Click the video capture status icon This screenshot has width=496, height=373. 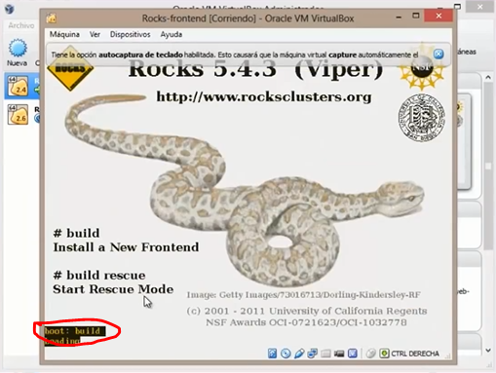coord(339,354)
